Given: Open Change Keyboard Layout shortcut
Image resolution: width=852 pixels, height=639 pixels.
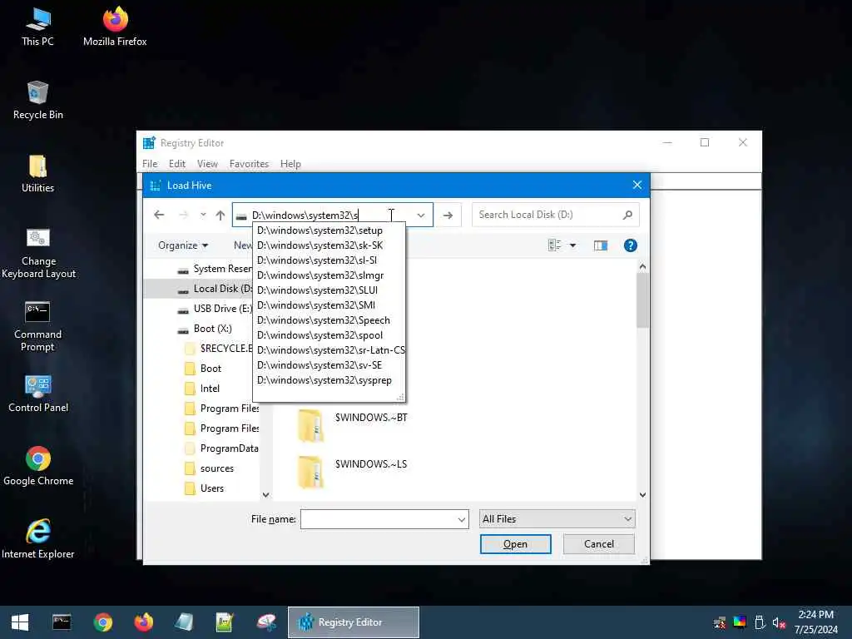Looking at the screenshot, I should (38, 253).
